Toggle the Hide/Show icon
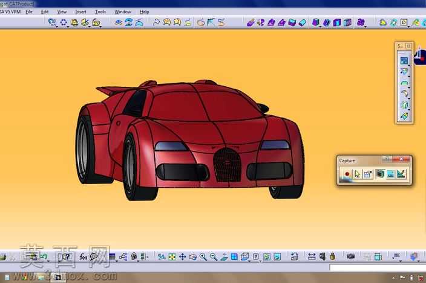Screen dimensions: 426x283 [267, 256]
